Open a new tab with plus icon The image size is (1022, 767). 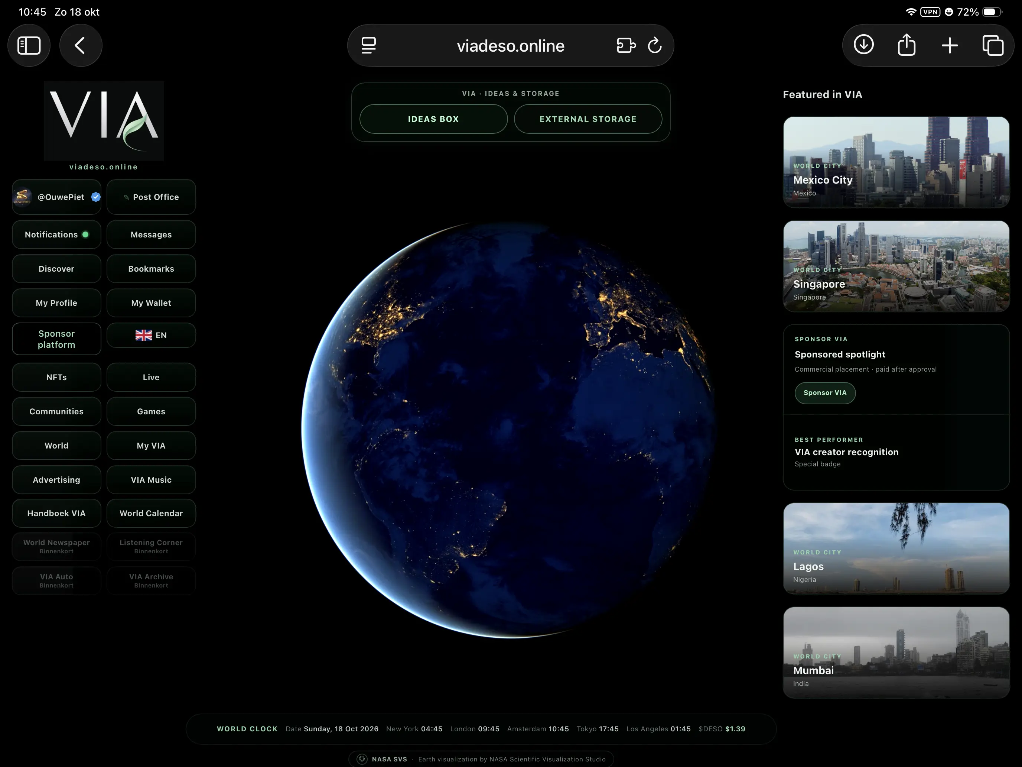click(x=950, y=45)
